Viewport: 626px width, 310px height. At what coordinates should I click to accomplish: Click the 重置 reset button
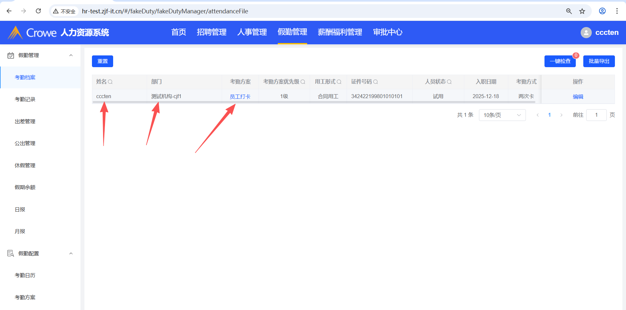click(x=102, y=61)
